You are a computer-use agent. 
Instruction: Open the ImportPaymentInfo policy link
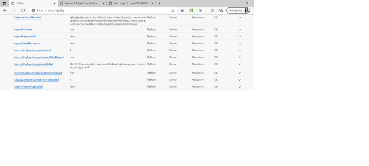tap(25, 36)
